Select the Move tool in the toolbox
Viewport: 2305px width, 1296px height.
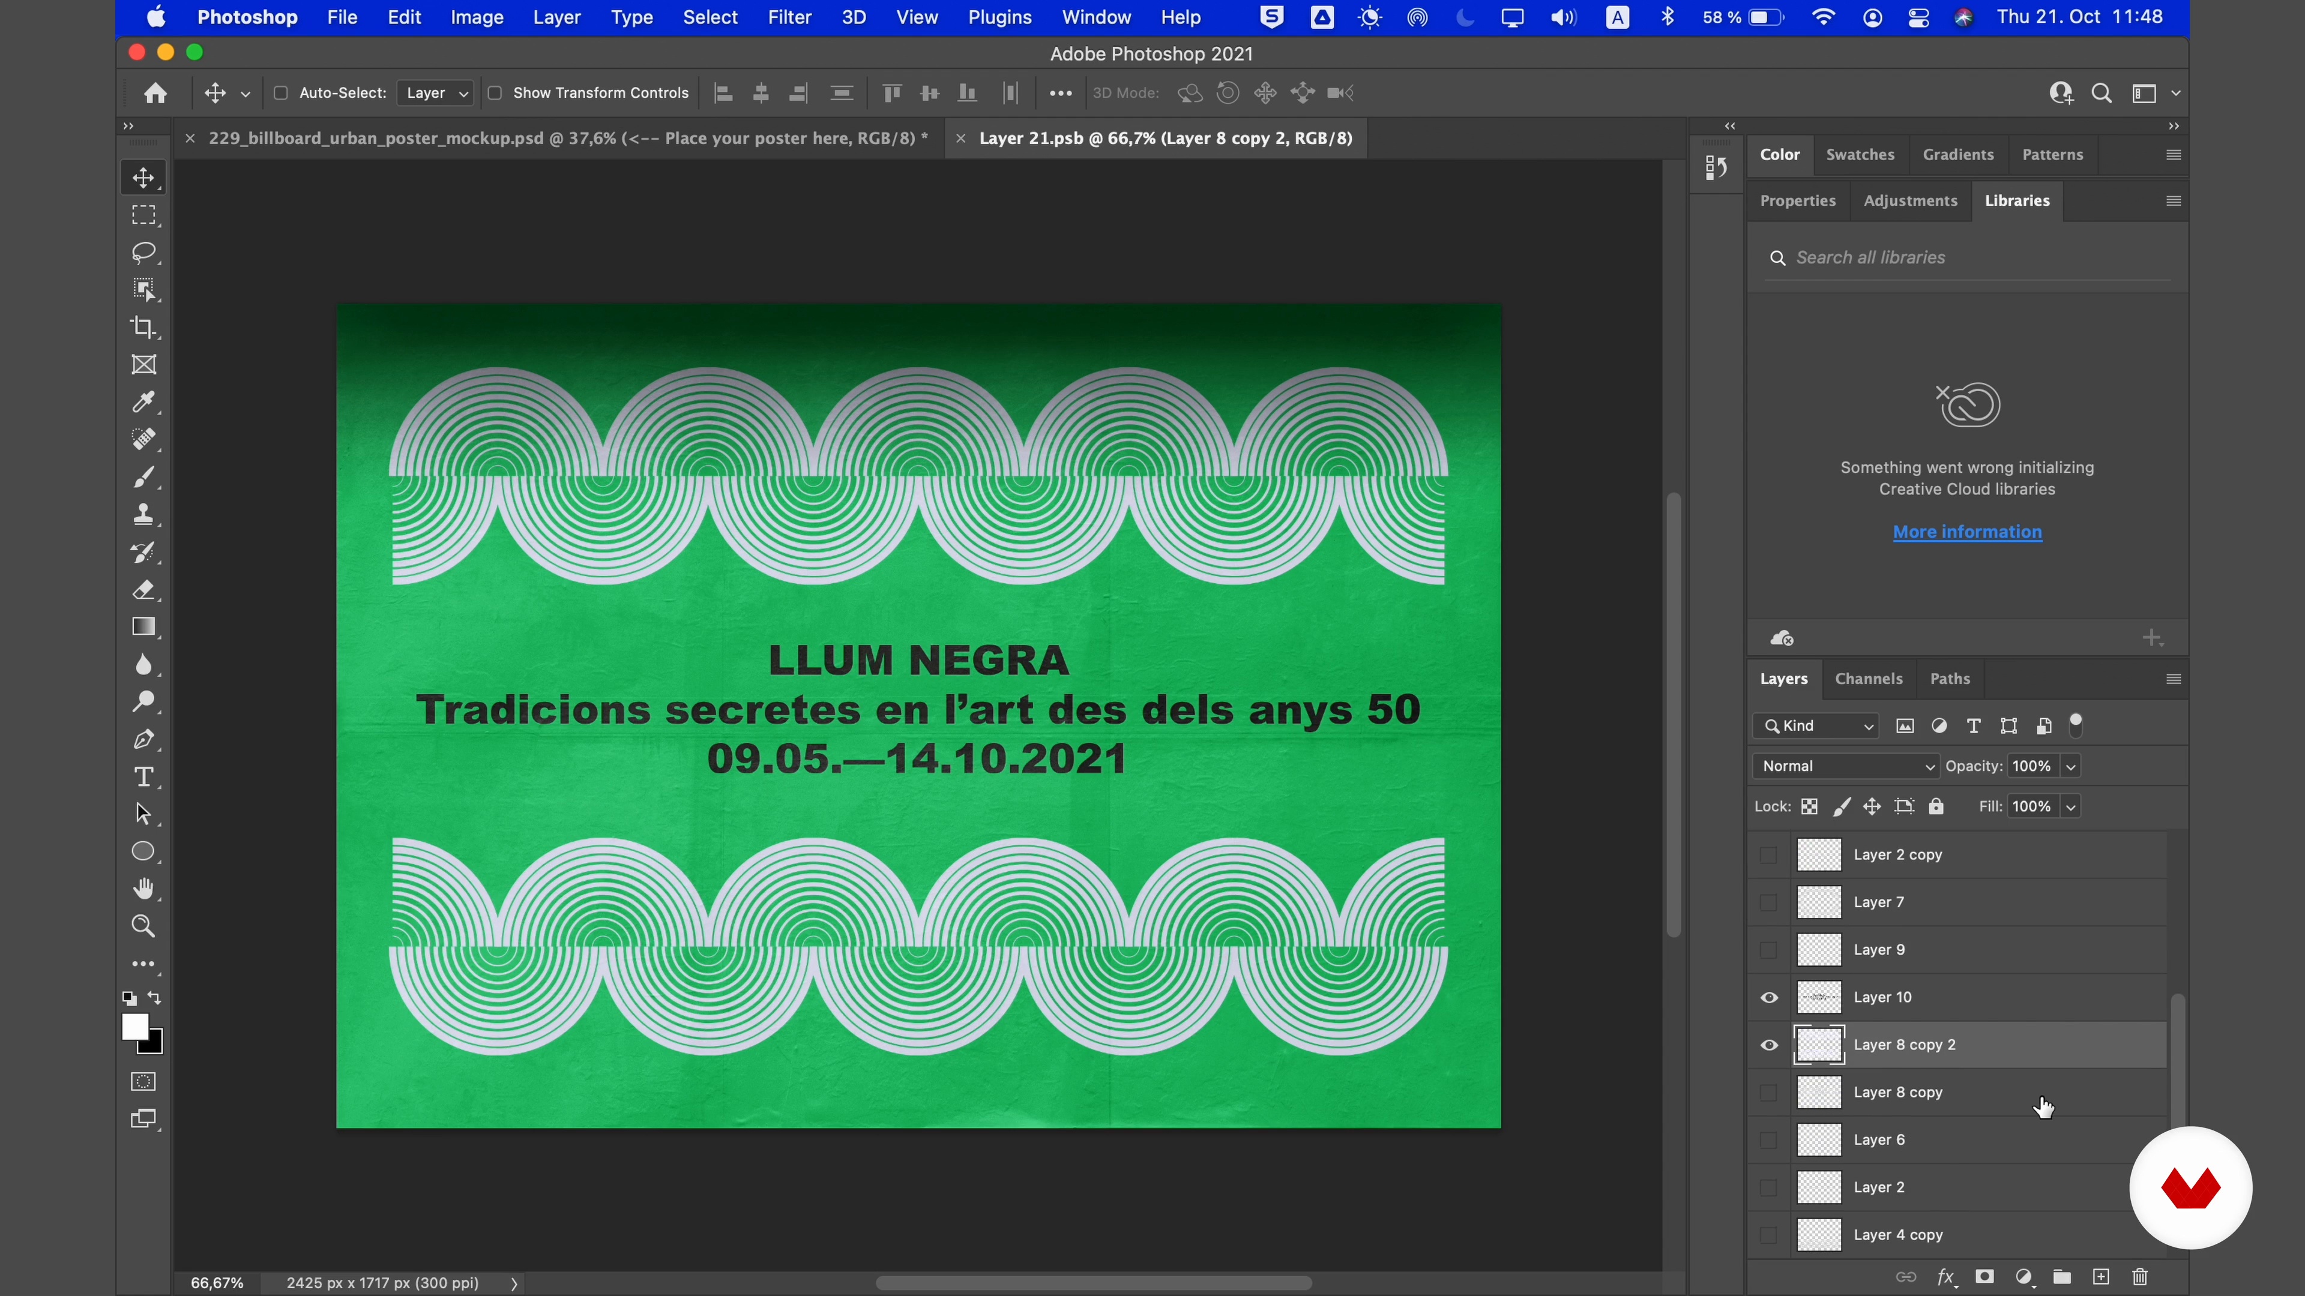(143, 178)
